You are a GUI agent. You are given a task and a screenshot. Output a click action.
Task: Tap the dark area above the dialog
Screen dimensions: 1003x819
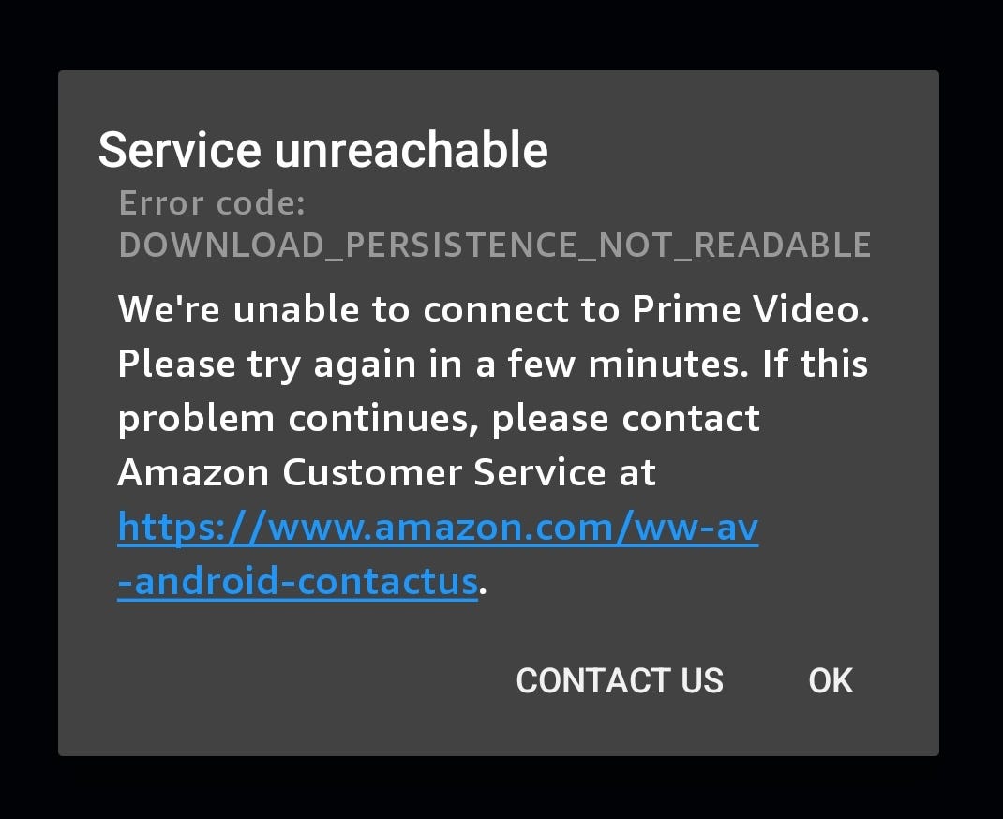[501, 35]
